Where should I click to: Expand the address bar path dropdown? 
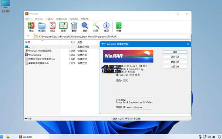189,37
